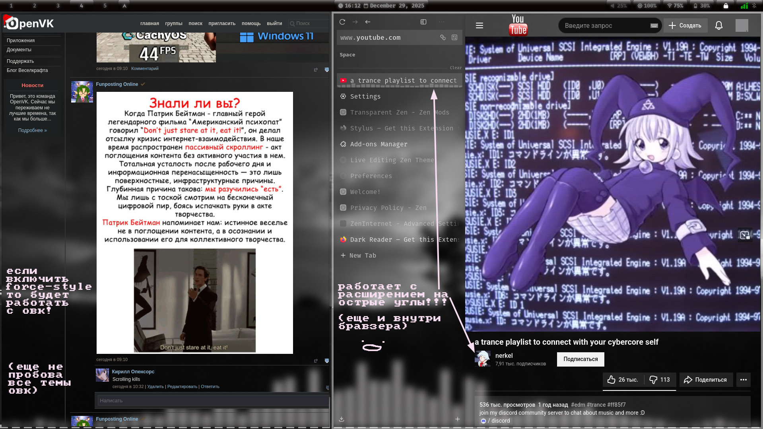Open the volume 25% indicator
The width and height of the screenshot is (763, 429).
pos(619,6)
